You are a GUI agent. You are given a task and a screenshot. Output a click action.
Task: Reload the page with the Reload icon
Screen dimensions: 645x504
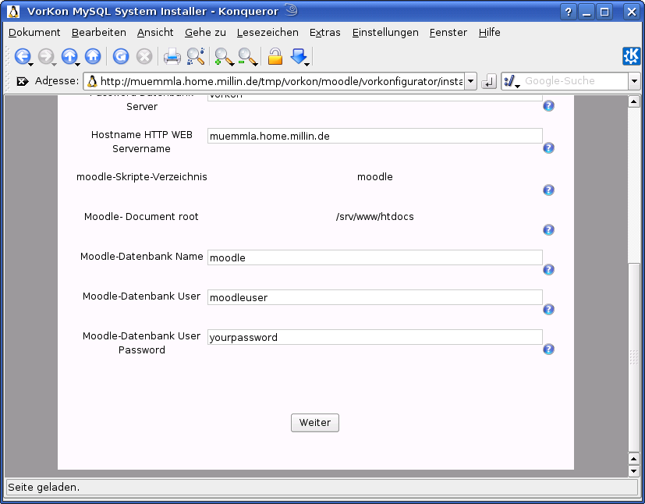[121, 56]
